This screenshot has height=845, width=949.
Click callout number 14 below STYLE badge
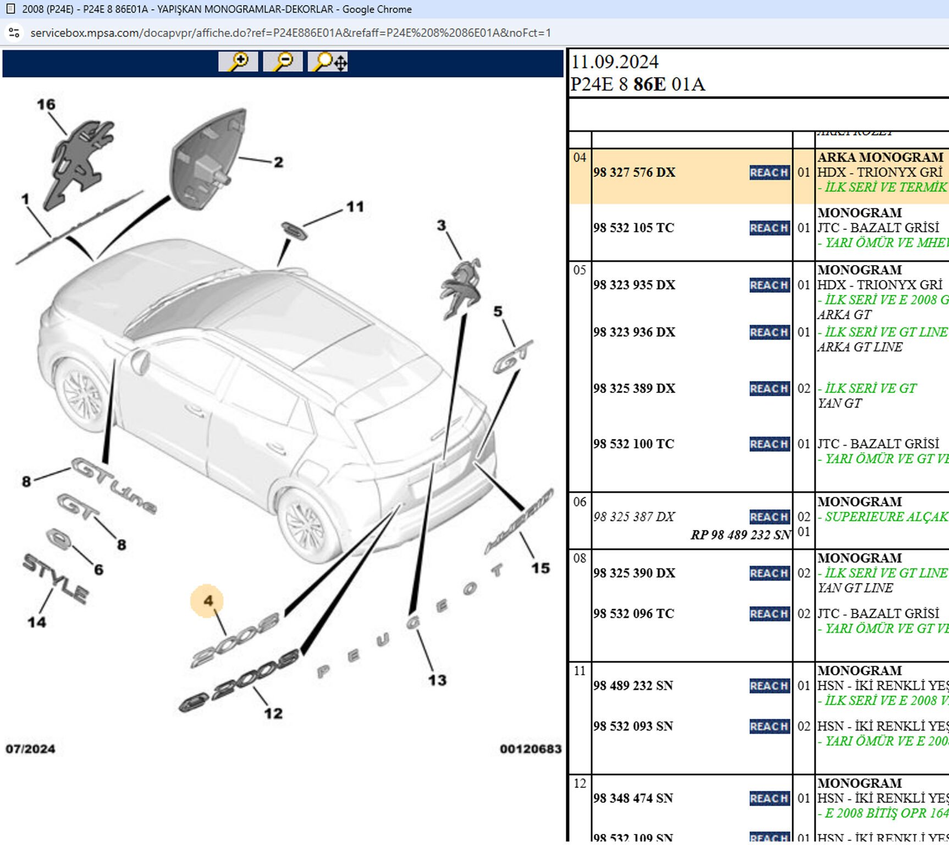(37, 622)
